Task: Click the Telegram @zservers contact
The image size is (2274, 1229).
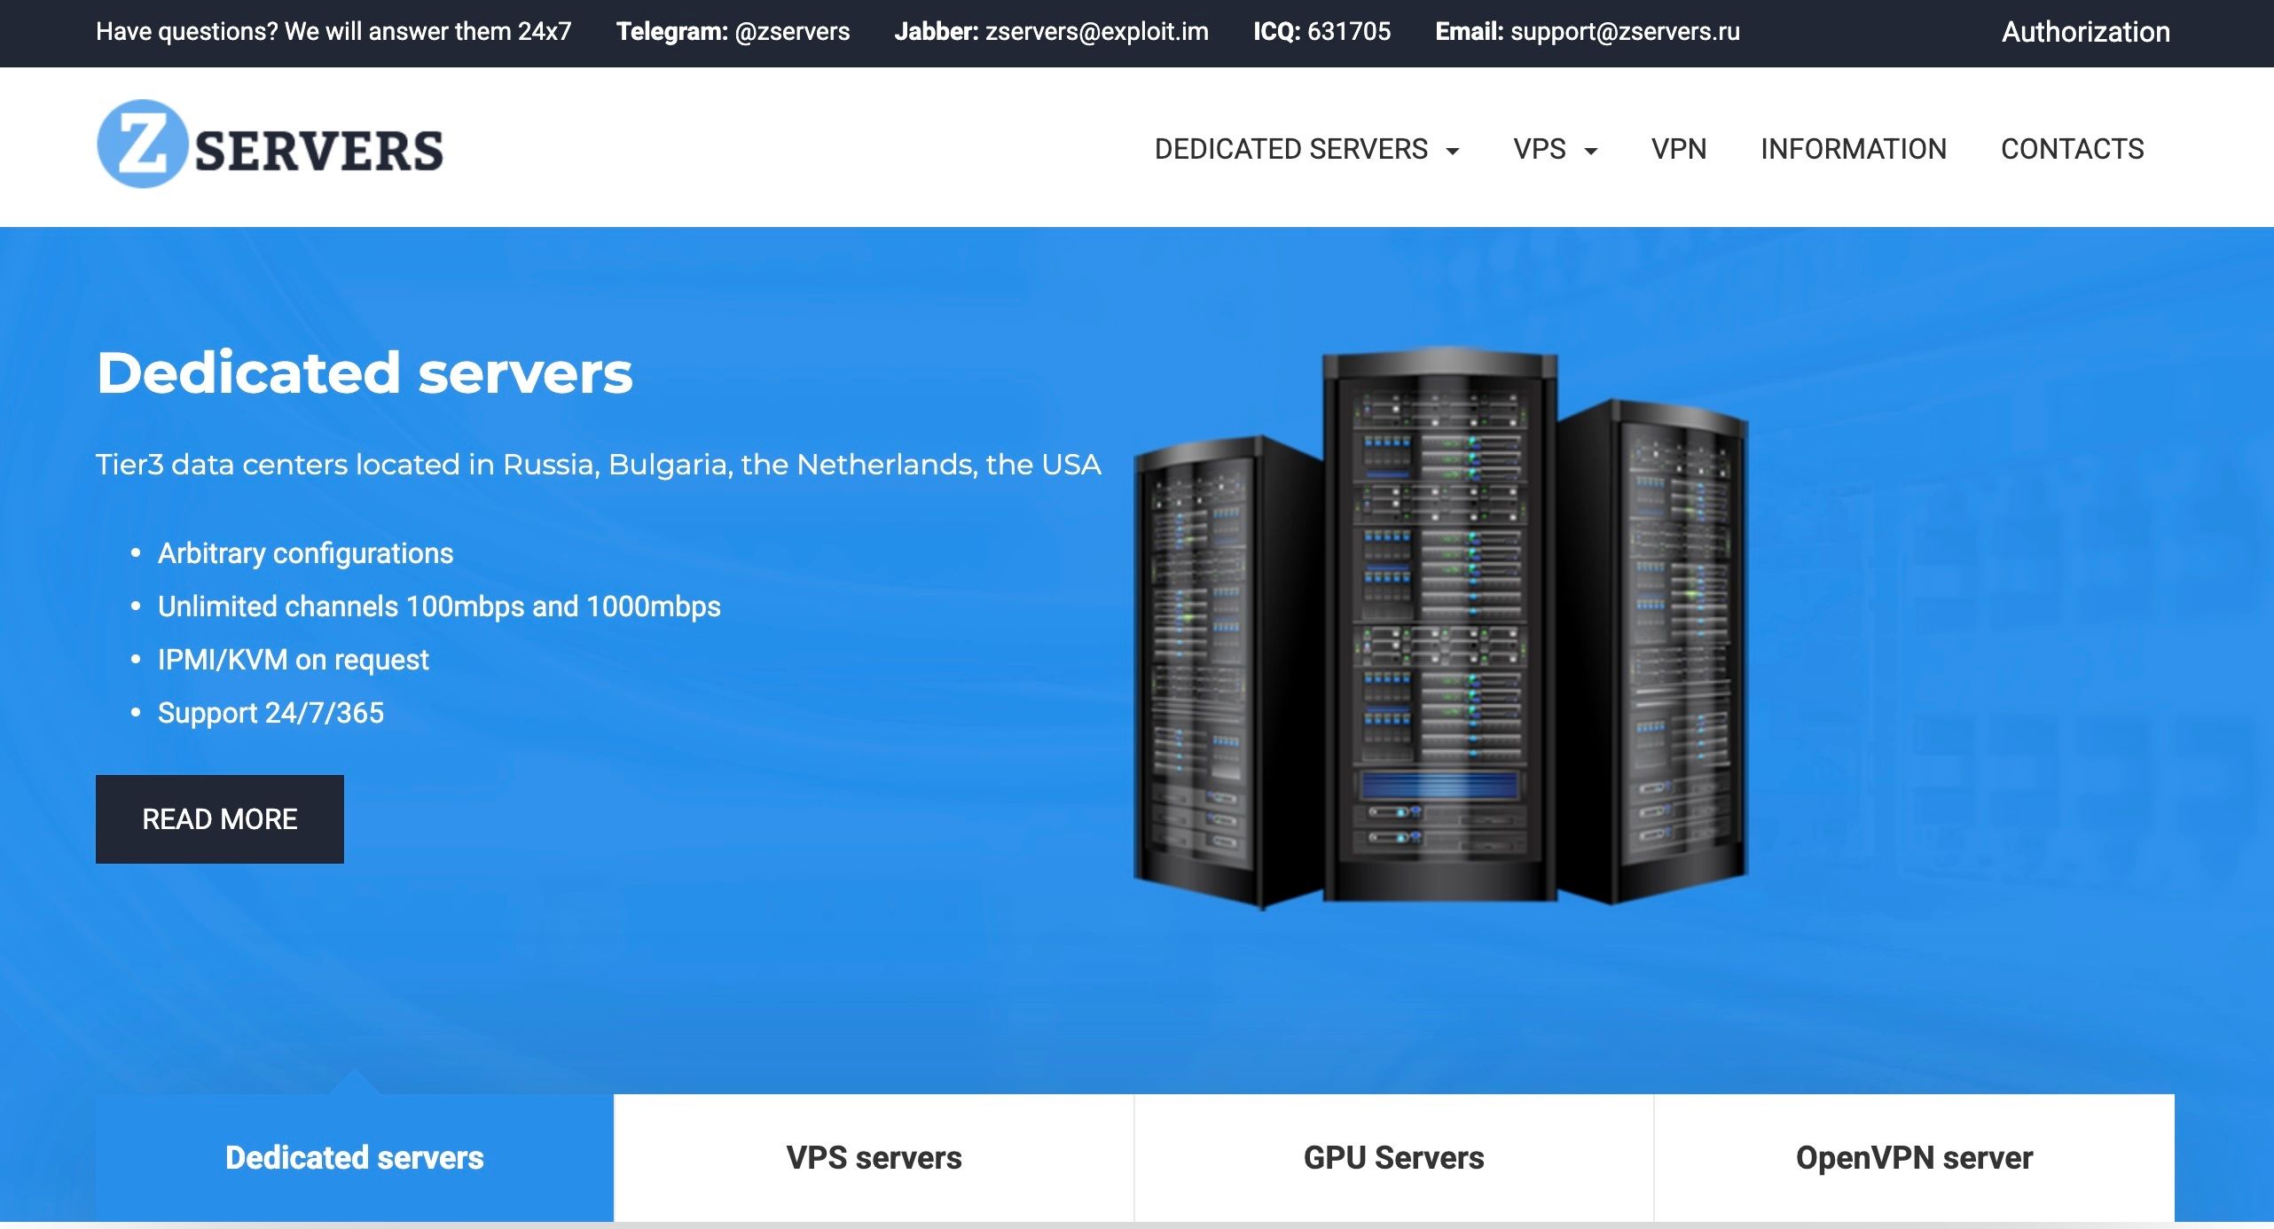Action: pyautogui.click(x=733, y=32)
